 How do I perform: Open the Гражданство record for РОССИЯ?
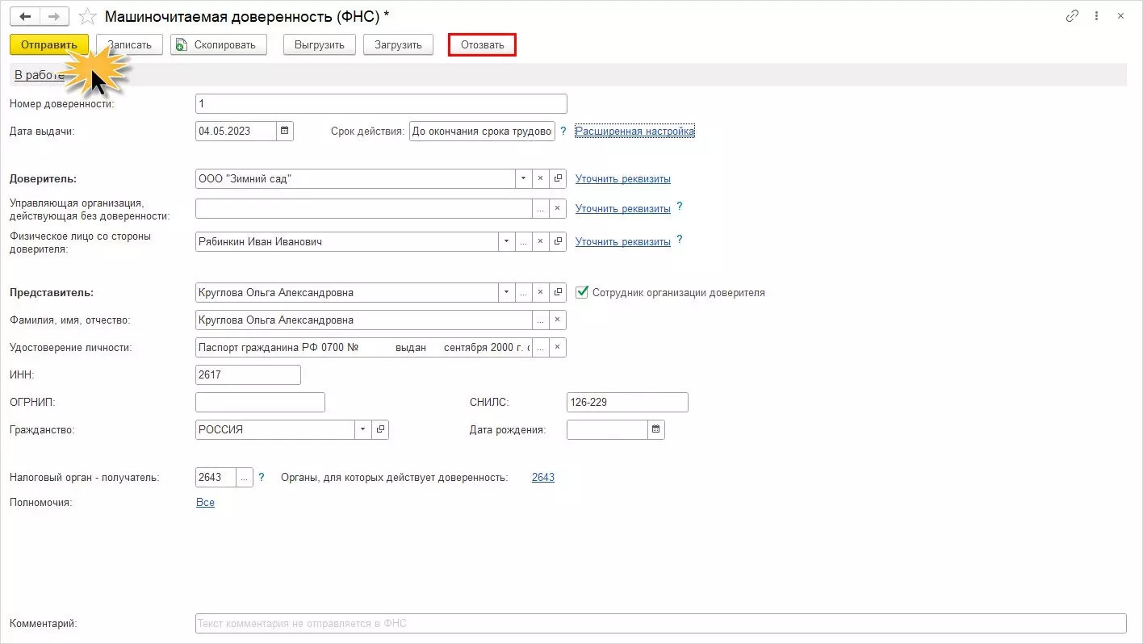pos(380,429)
